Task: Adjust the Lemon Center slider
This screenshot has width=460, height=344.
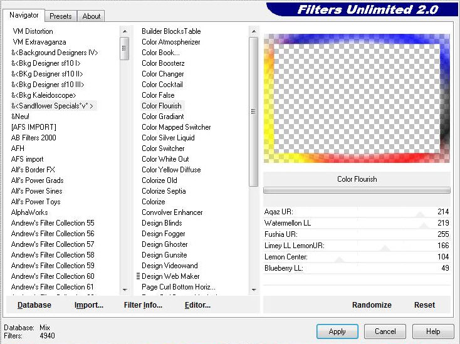Action: (x=357, y=257)
